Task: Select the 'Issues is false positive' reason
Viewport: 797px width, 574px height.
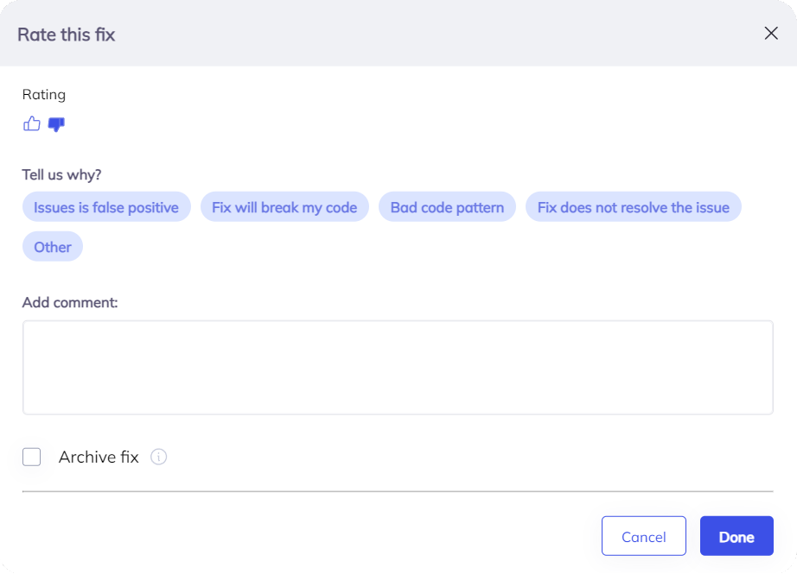Action: pyautogui.click(x=106, y=207)
